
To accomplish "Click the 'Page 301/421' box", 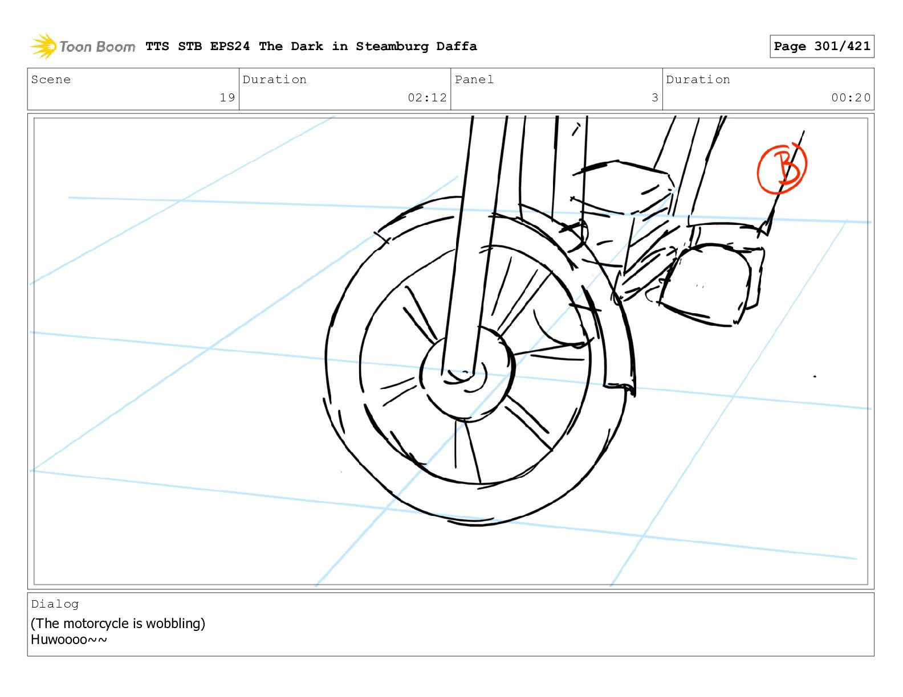I will coord(821,46).
